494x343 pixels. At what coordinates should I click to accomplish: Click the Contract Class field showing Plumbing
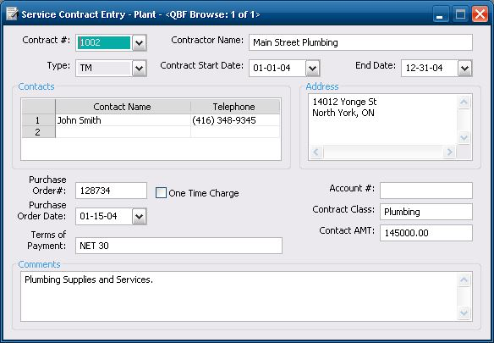pos(426,212)
